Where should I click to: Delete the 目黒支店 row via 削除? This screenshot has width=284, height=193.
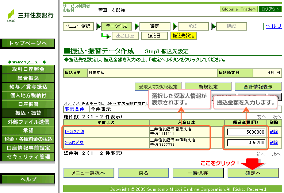(274, 131)
